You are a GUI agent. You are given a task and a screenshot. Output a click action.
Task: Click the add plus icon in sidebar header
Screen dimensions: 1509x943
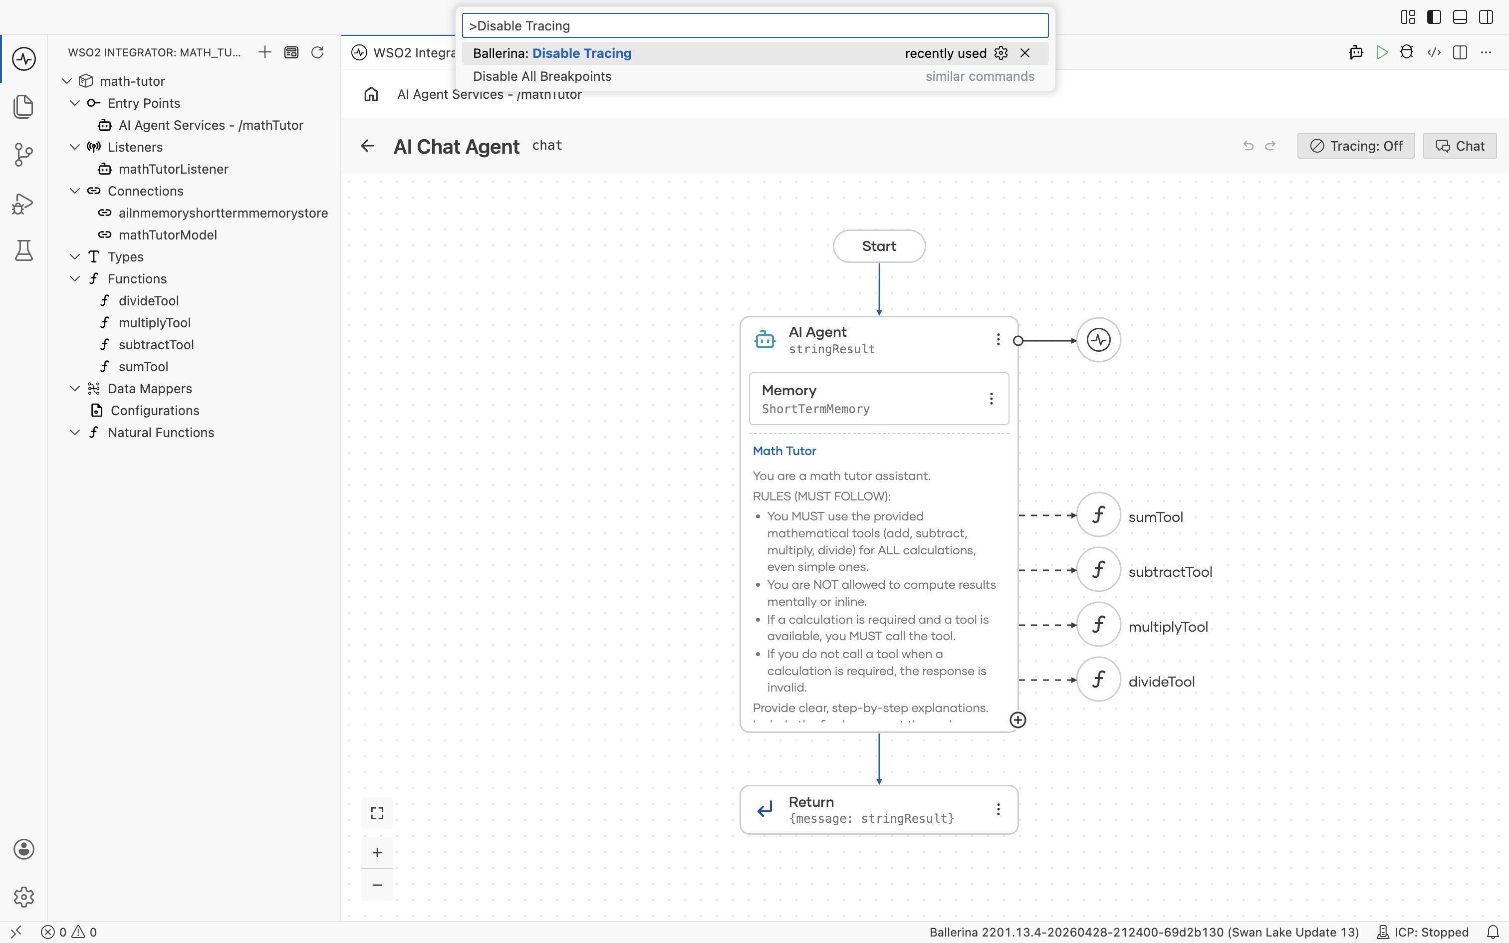265,52
